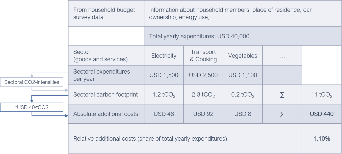Click the USD 440 total cost cell
342x154 pixels.
click(x=322, y=114)
